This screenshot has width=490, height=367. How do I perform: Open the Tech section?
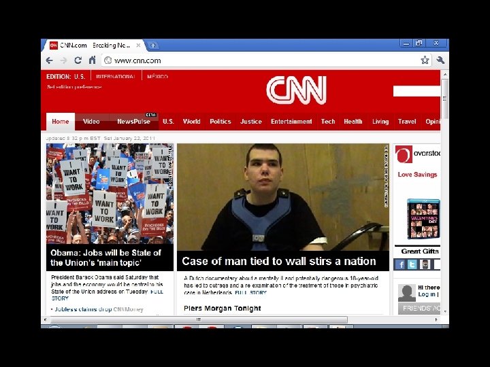pyautogui.click(x=328, y=122)
